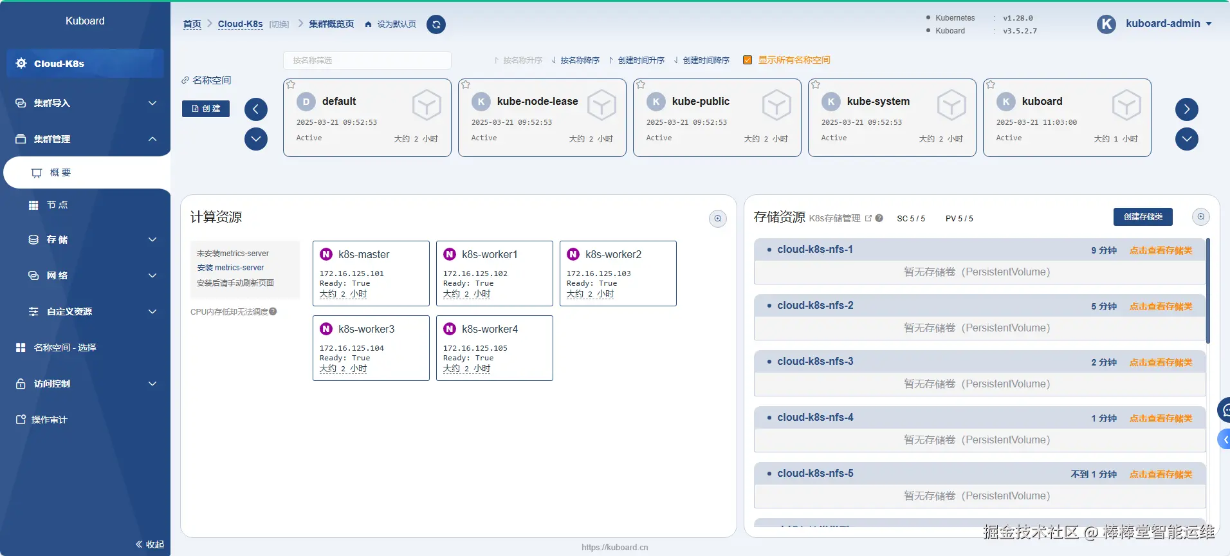Open the cloud-k8s-nfs-4 storage class
1230x556 pixels.
tap(815, 417)
